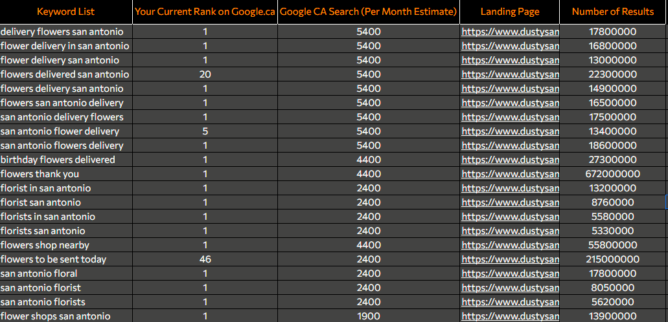Open landing page link for flower shops san antonio
Viewport: 668px width, 322px height.
coord(510,316)
